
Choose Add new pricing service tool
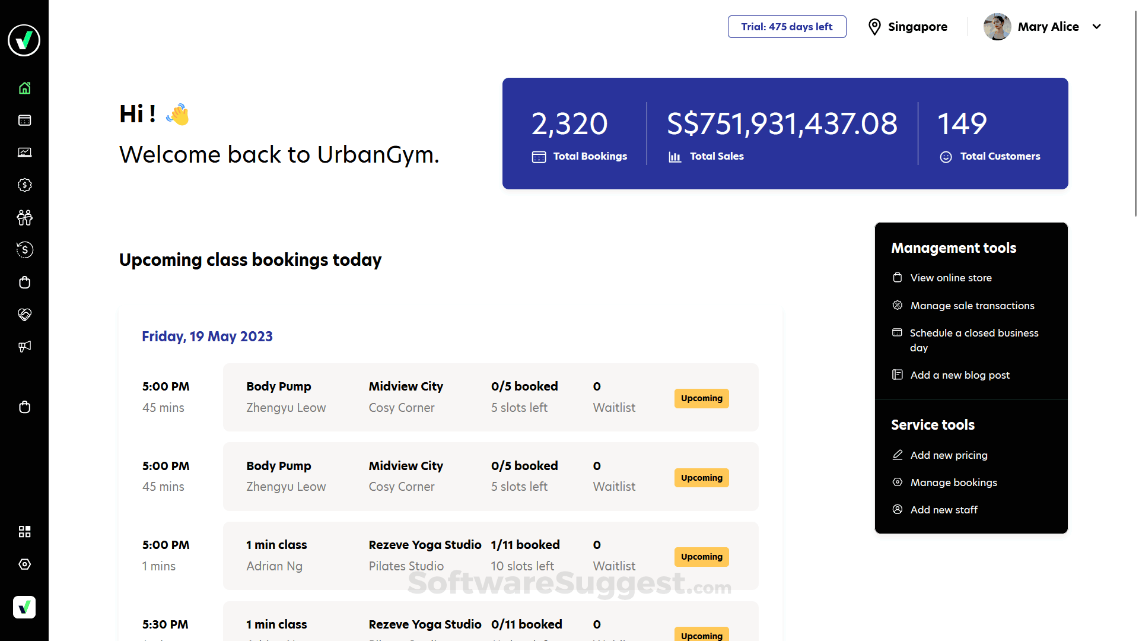[x=949, y=455]
